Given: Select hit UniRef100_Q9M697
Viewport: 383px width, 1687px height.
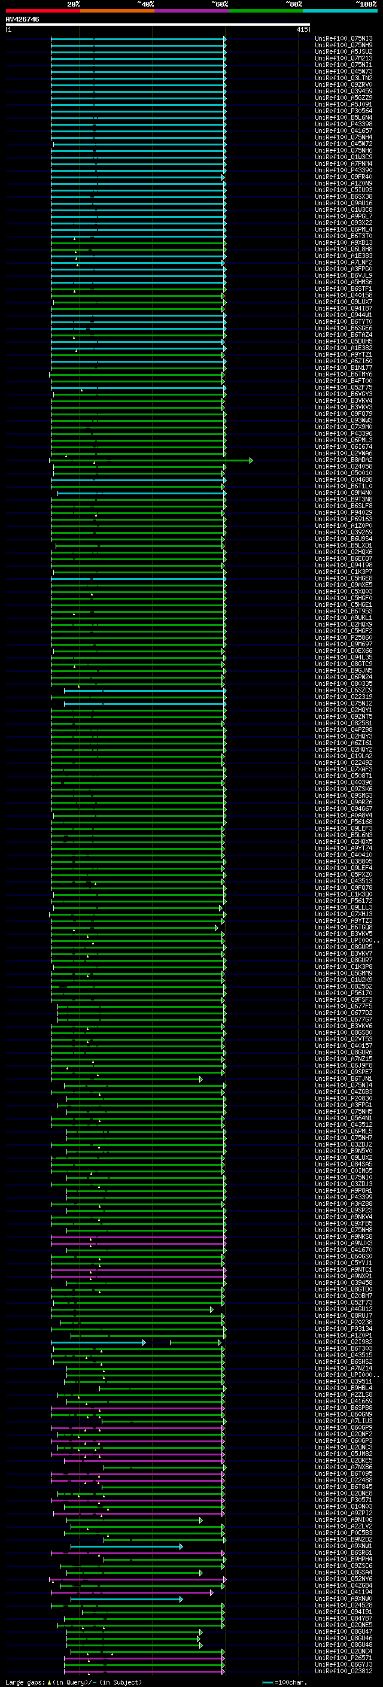Looking at the screenshot, I should point(344,645).
